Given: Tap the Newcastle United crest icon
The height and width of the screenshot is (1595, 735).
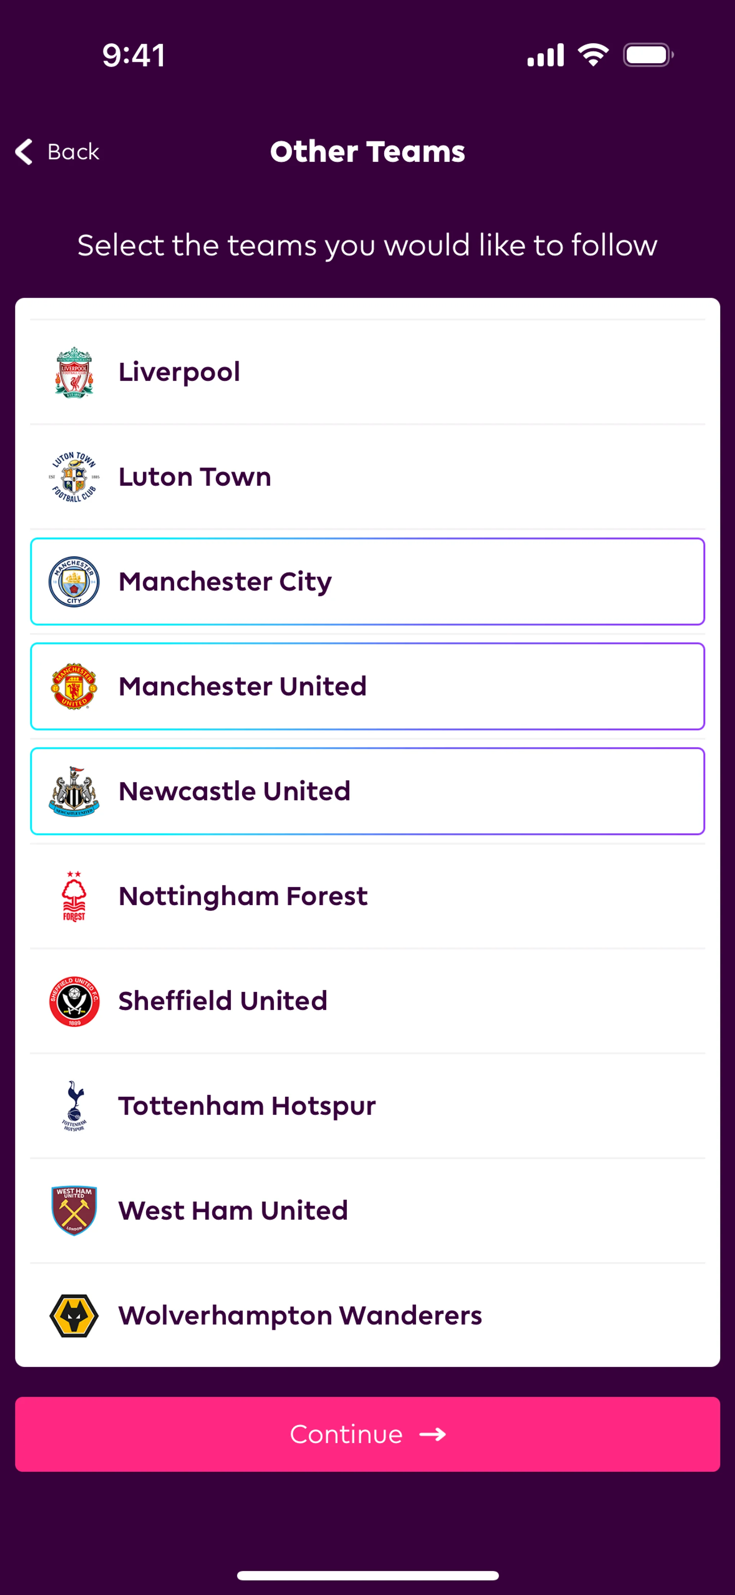Looking at the screenshot, I should pos(73,791).
